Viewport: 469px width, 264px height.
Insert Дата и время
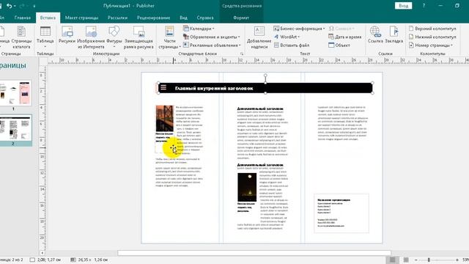[x=345, y=37]
